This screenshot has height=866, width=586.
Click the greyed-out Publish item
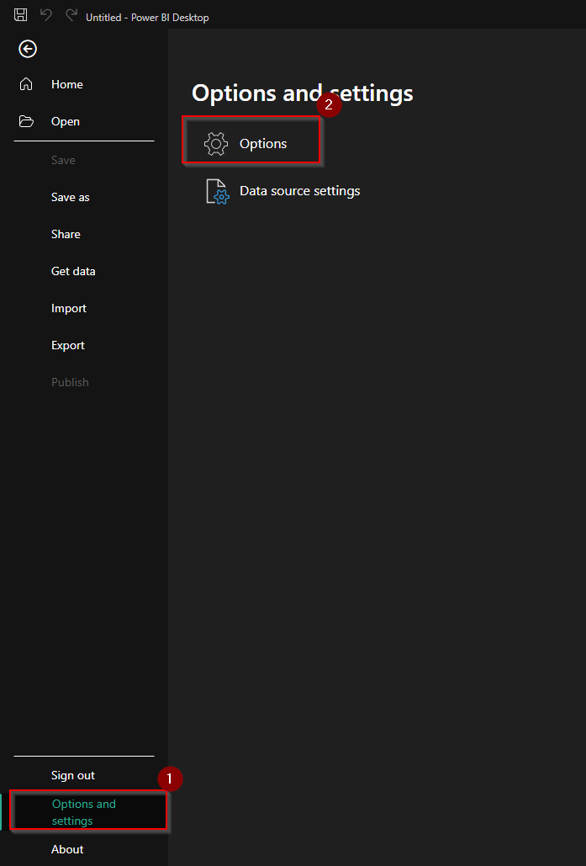point(70,382)
